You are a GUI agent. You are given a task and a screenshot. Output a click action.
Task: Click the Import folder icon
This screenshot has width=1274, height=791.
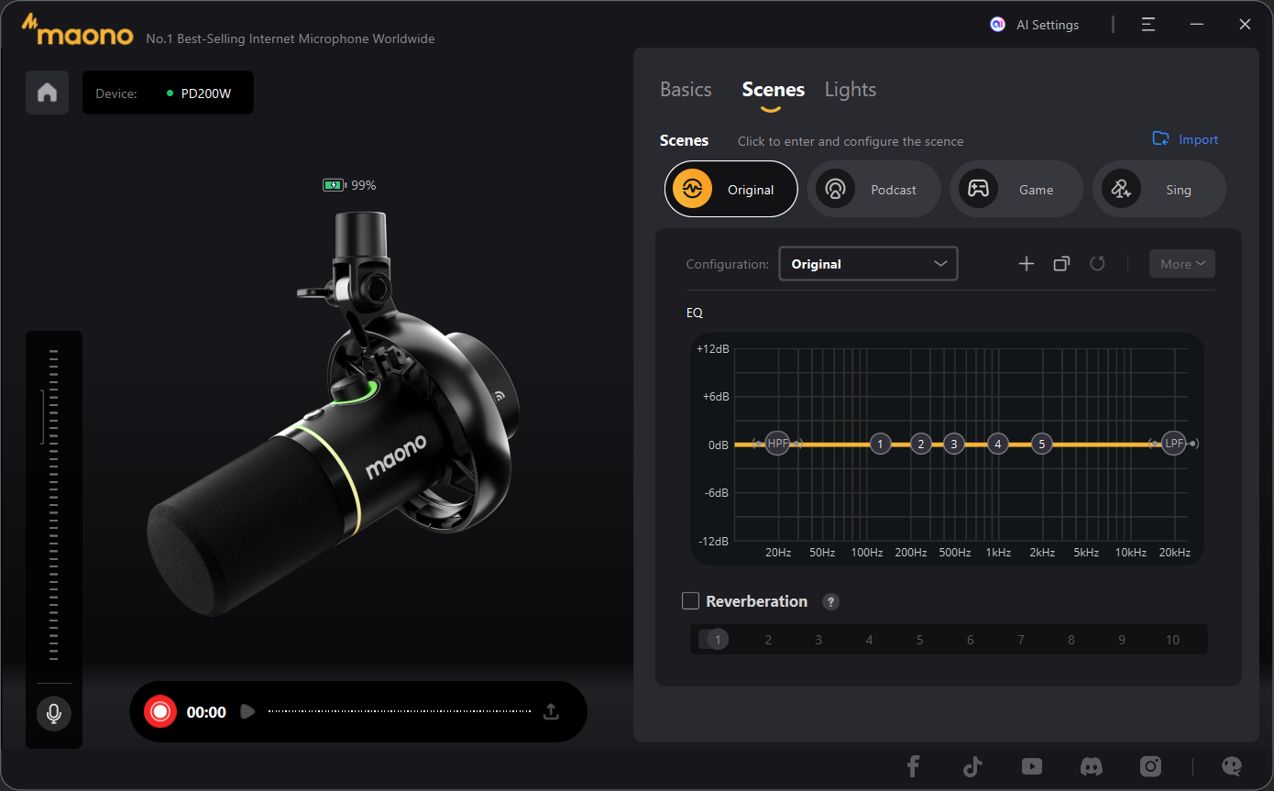pos(1160,139)
